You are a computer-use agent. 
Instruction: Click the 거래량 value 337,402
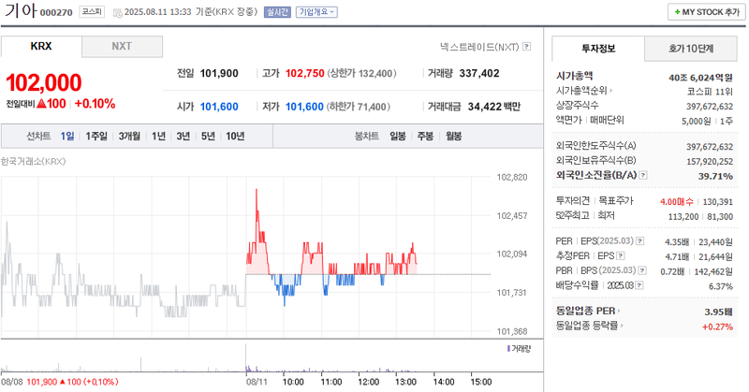click(479, 74)
